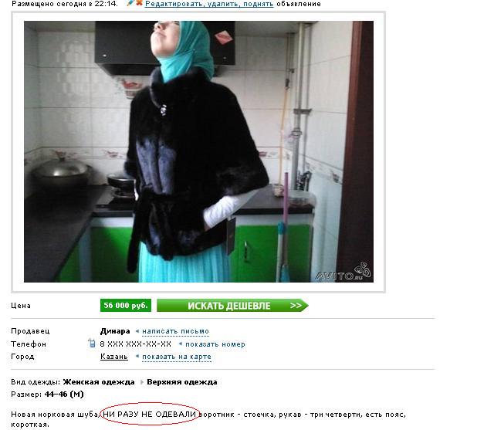Click the arrow before 'написать письмо'
494x430 pixels.
pyautogui.click(x=137, y=331)
